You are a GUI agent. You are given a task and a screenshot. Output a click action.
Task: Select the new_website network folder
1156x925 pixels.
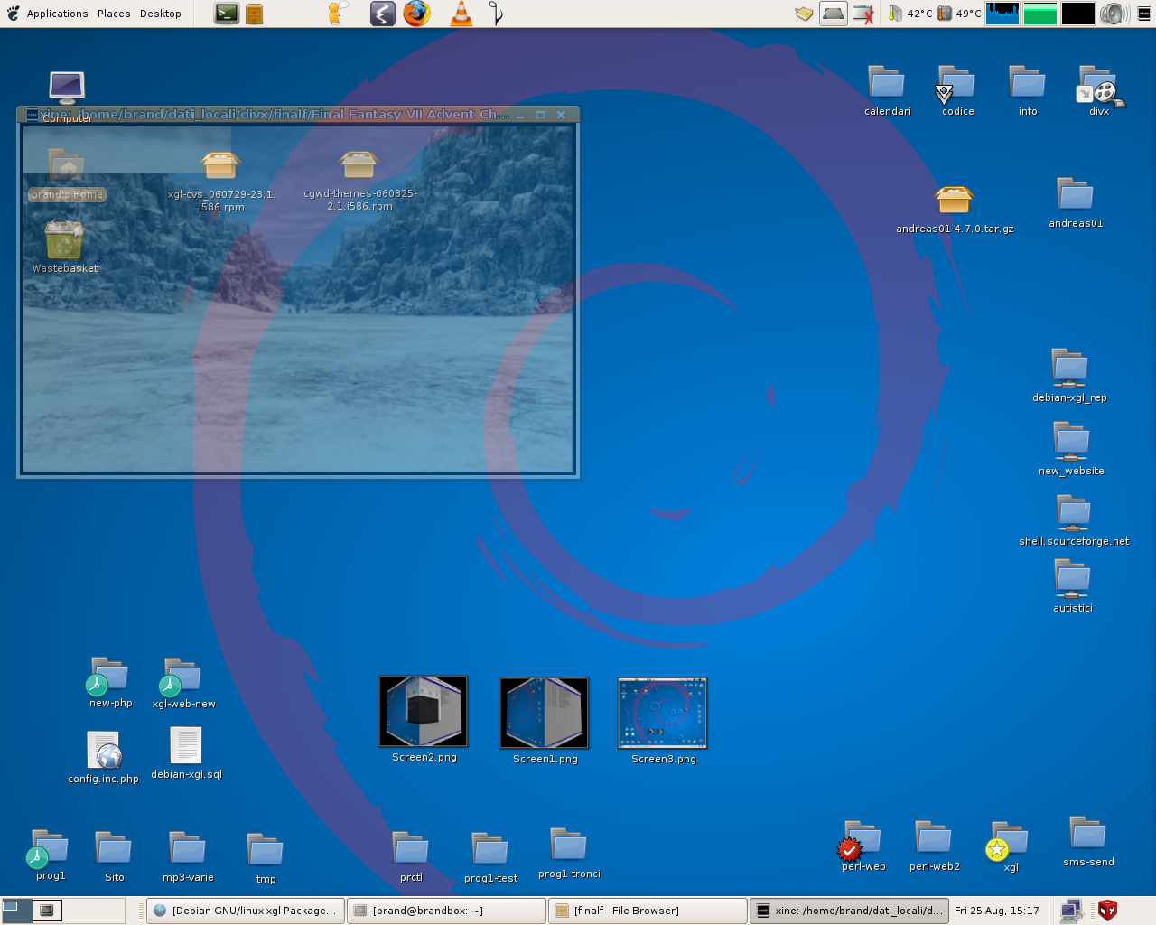tap(1071, 449)
